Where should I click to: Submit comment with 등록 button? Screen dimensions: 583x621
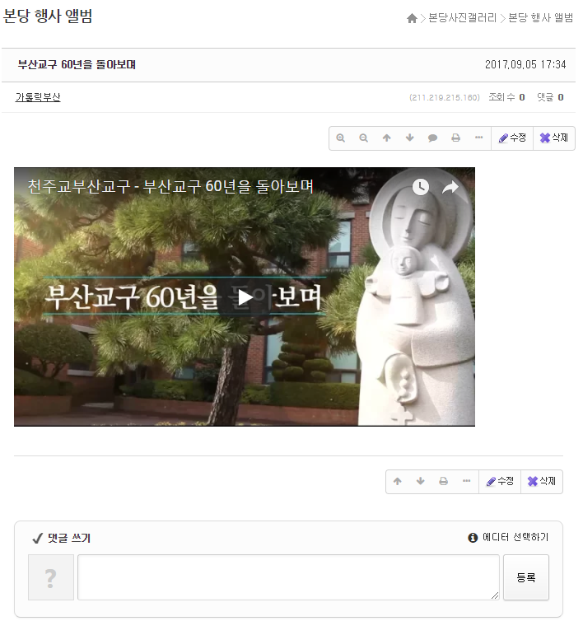coord(525,577)
